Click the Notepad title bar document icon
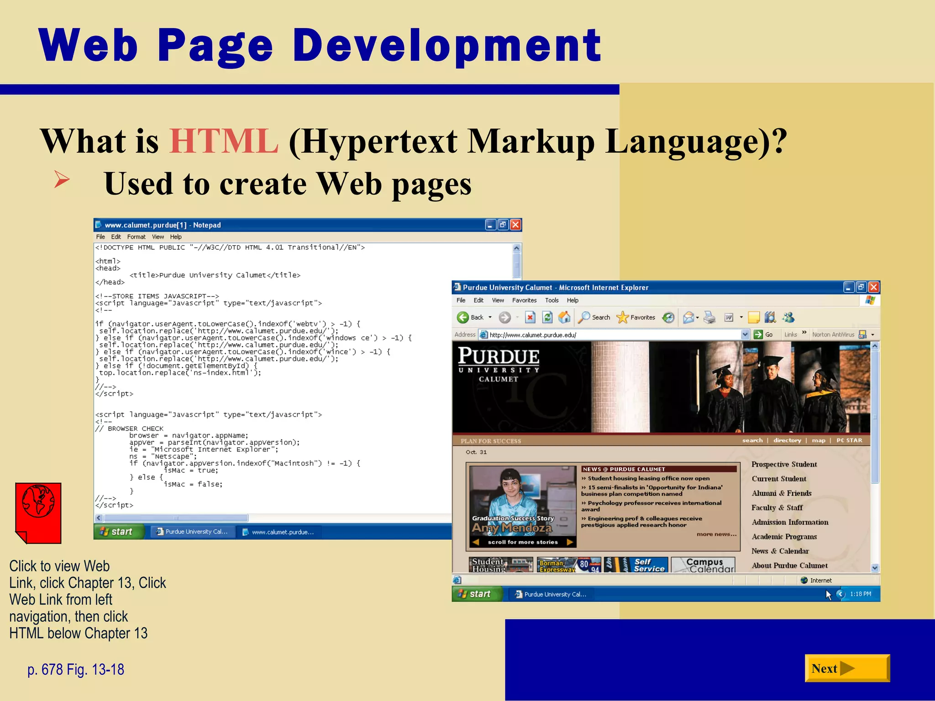The width and height of the screenshot is (935, 701). coord(98,225)
